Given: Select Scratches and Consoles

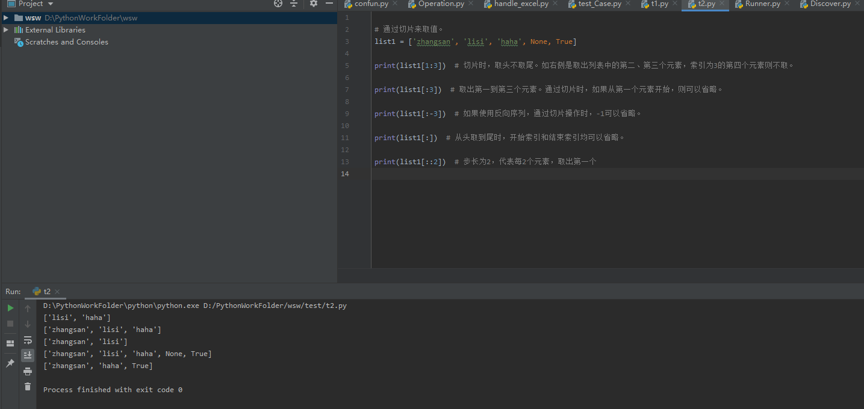Looking at the screenshot, I should click(66, 42).
